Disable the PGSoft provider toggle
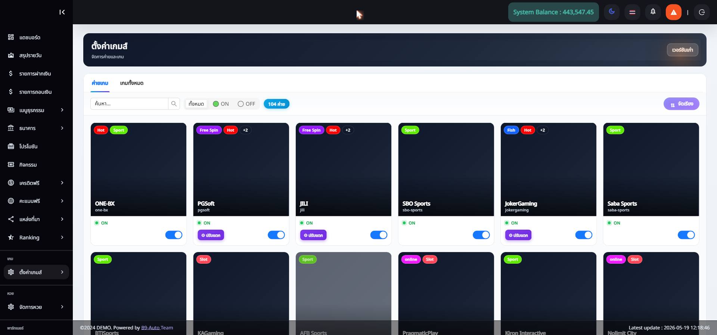The image size is (717, 335). [x=276, y=235]
